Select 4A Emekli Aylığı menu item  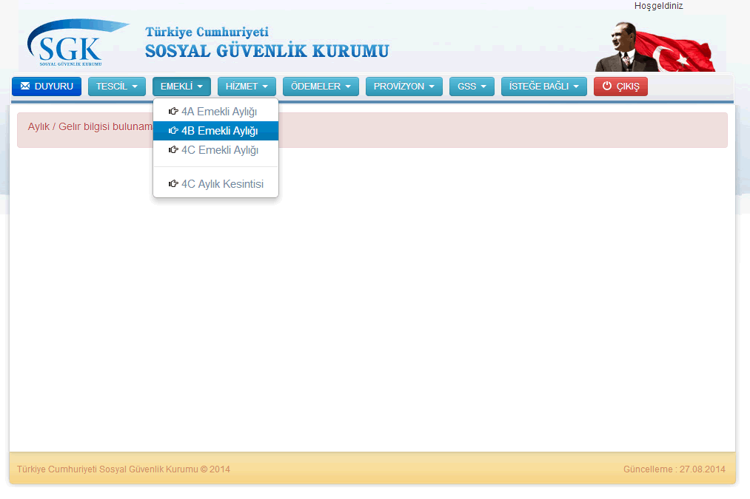coord(215,112)
